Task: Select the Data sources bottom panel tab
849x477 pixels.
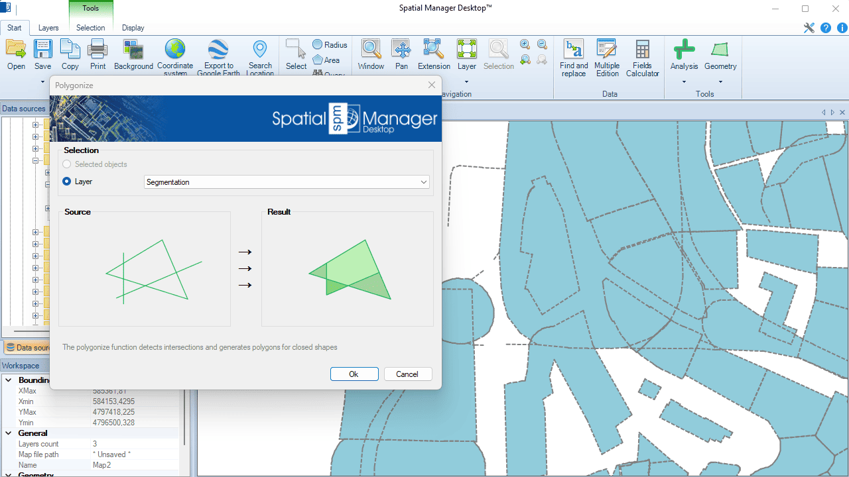Action: coord(27,347)
